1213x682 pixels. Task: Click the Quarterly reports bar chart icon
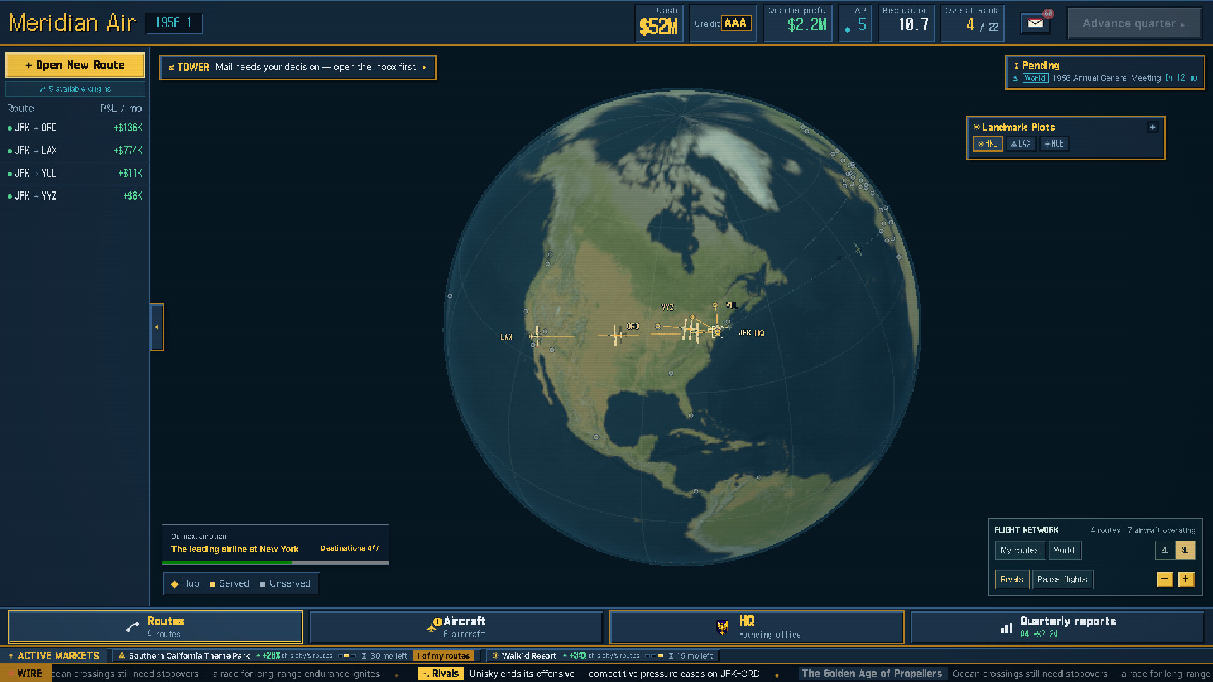coord(1006,628)
